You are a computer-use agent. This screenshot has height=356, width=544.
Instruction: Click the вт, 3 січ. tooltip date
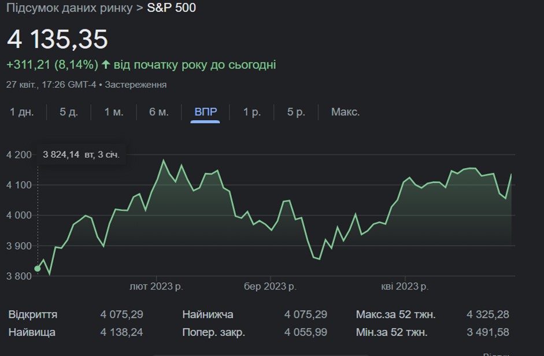click(102, 154)
